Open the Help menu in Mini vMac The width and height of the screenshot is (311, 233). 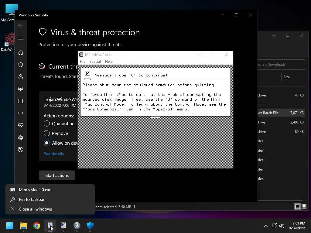point(109,62)
